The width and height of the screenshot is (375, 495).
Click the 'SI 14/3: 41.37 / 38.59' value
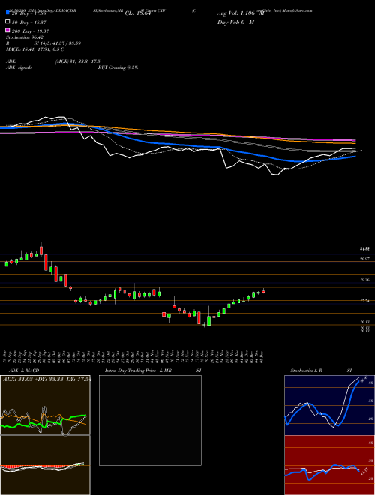tap(58, 43)
